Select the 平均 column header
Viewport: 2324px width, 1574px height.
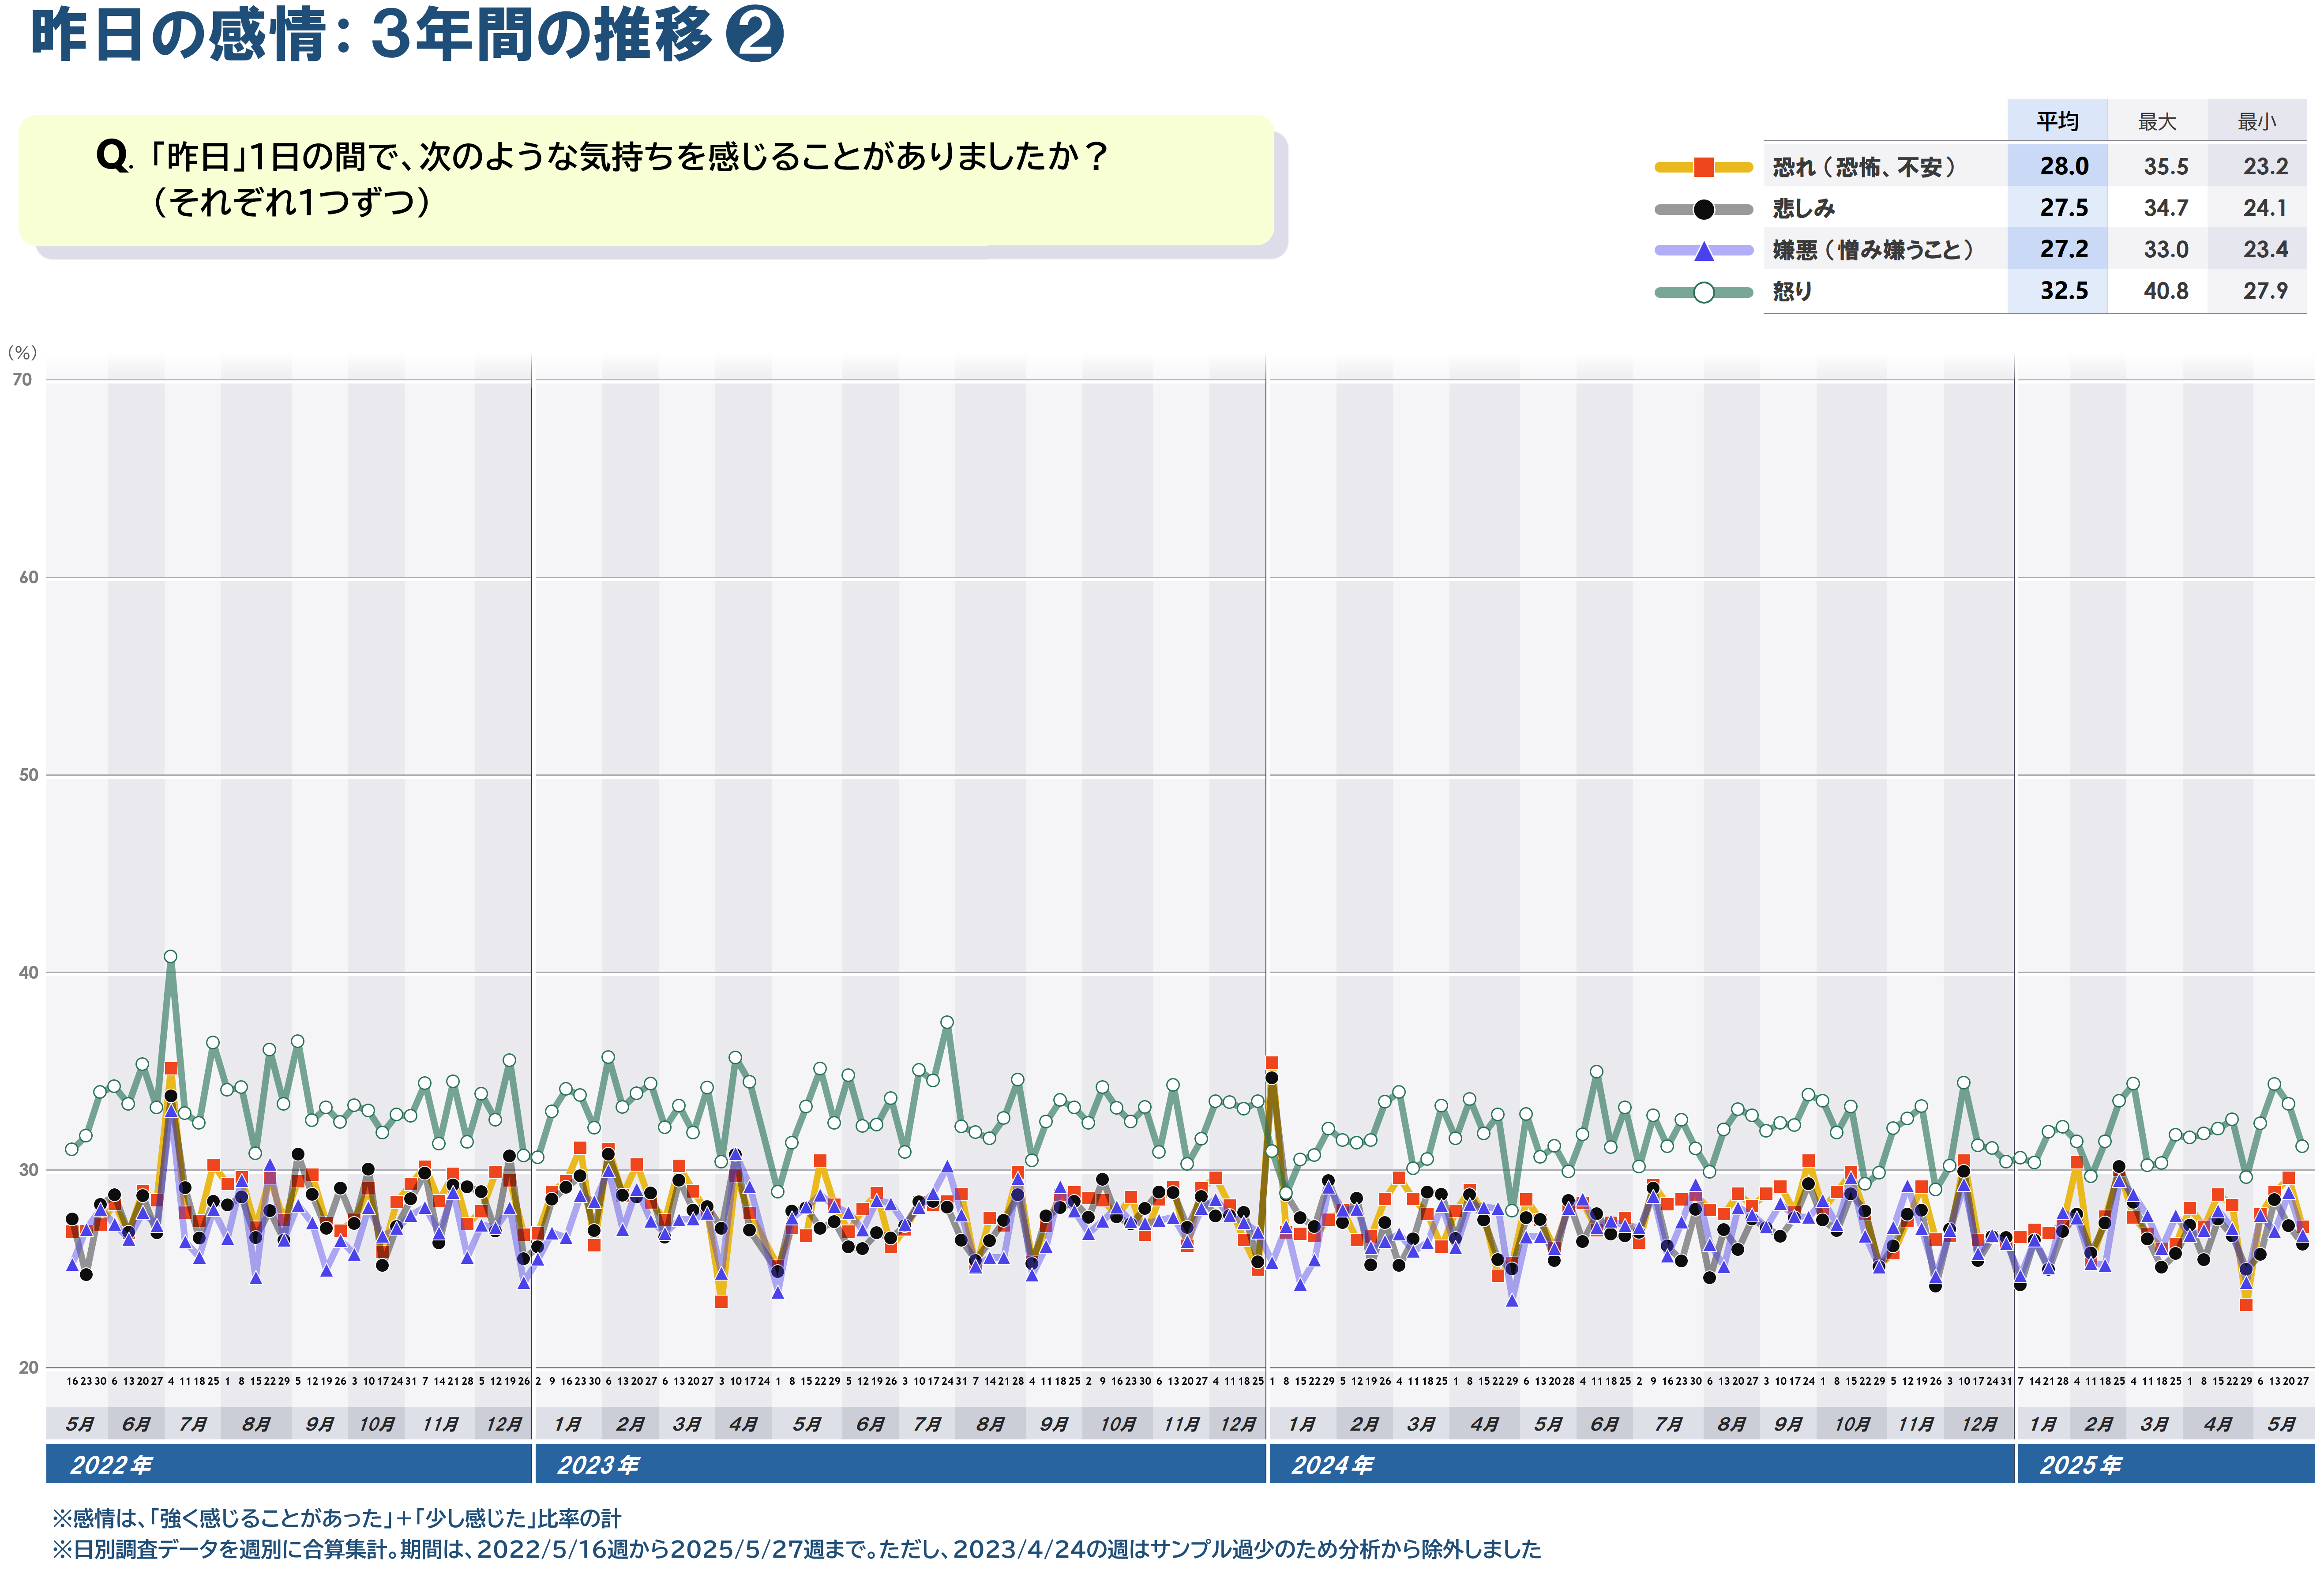pos(2057,121)
